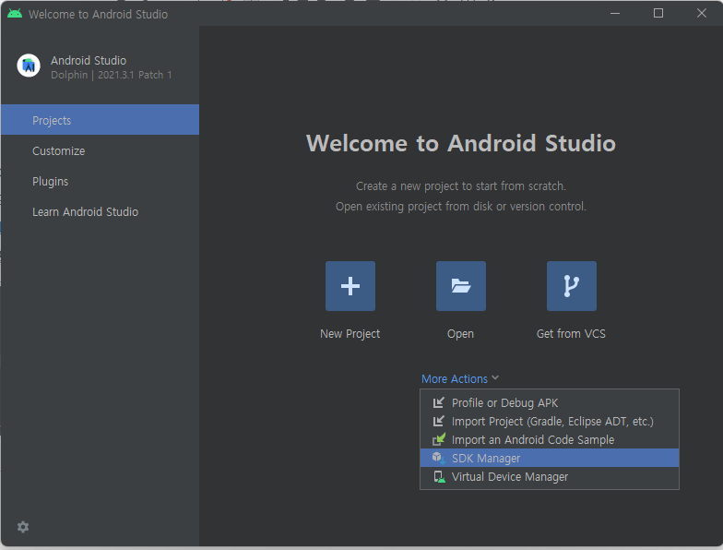Maximize the Welcome window
This screenshot has width=723, height=550.
pos(658,13)
